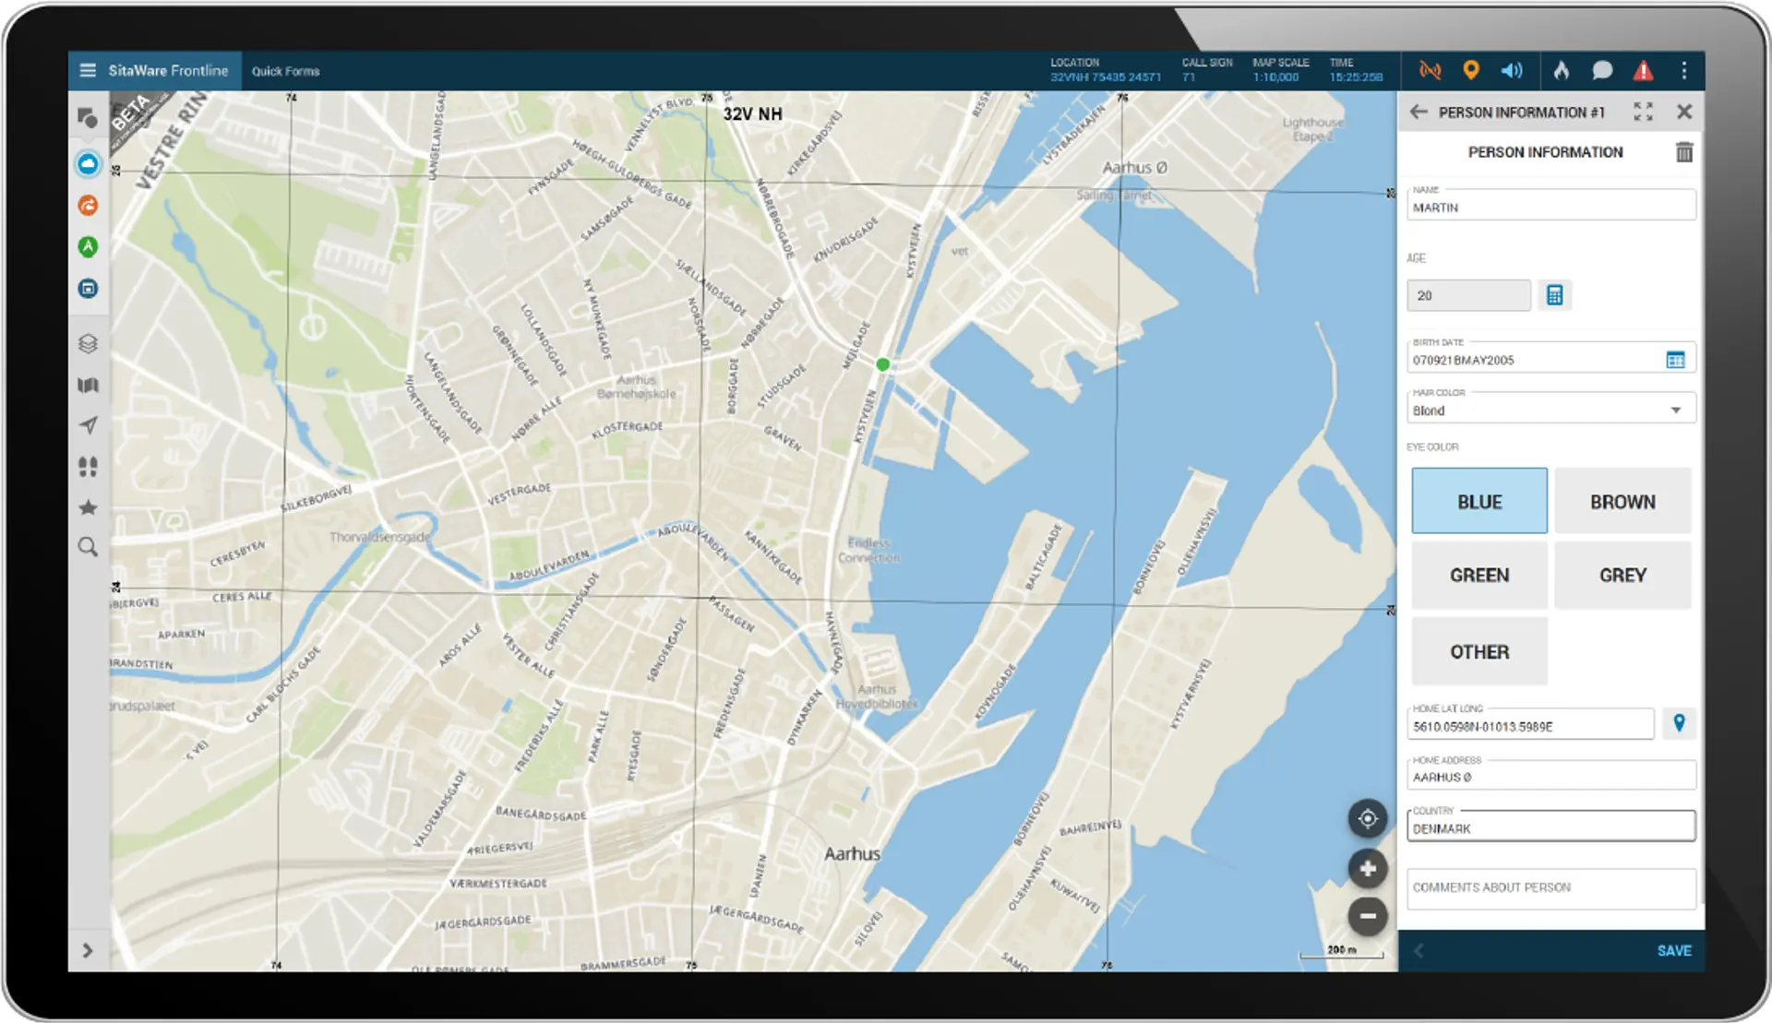
Task: Zoom in the map with plus button
Action: pyautogui.click(x=1368, y=868)
